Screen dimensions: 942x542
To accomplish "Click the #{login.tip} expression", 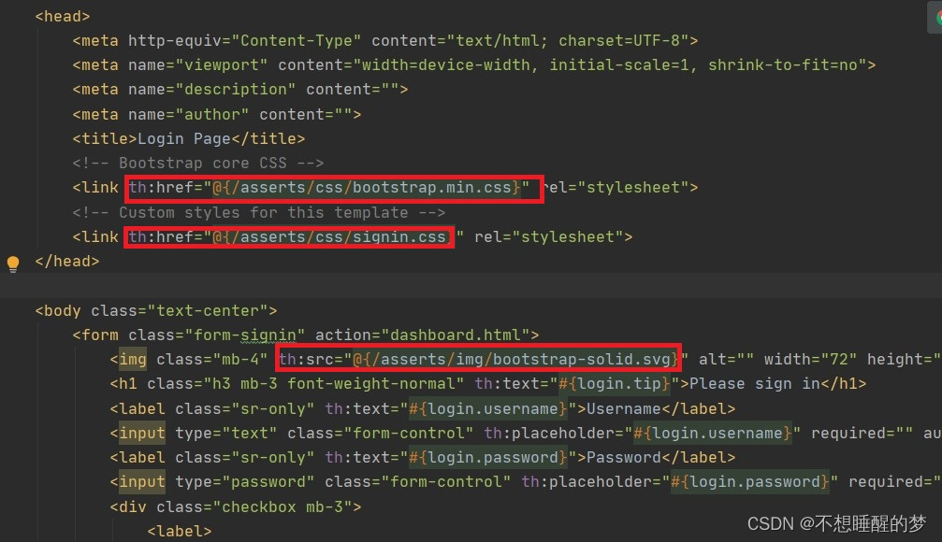I will (x=614, y=384).
